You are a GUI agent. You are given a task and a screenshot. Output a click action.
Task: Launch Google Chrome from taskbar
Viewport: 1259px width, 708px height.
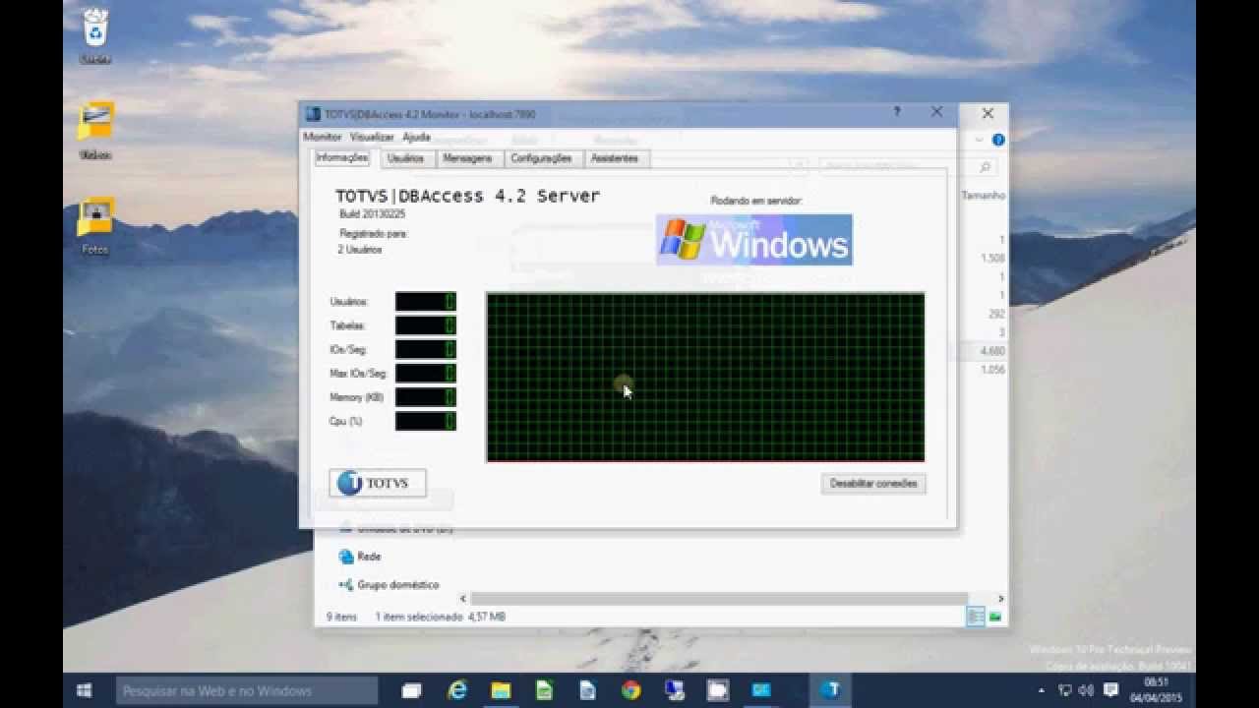[630, 690]
